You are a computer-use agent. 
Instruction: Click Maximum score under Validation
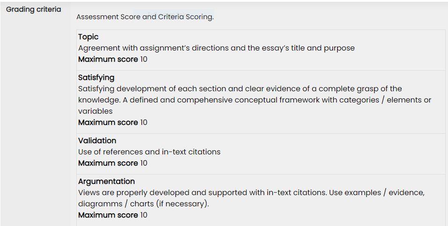click(108, 163)
